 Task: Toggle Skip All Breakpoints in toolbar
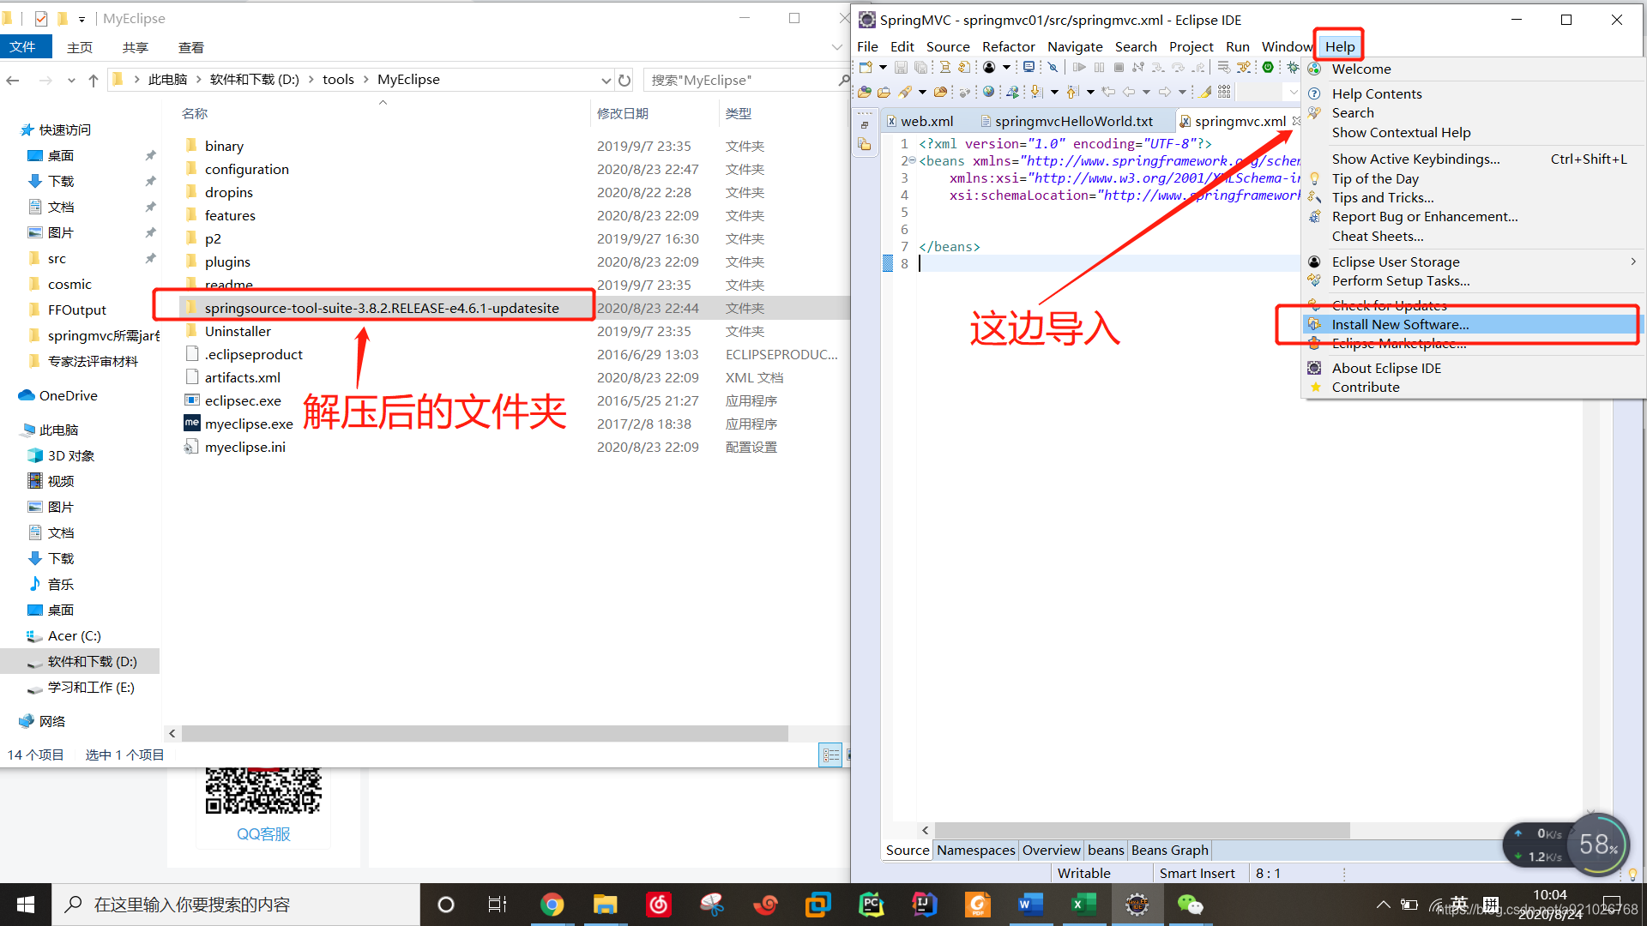[1053, 67]
